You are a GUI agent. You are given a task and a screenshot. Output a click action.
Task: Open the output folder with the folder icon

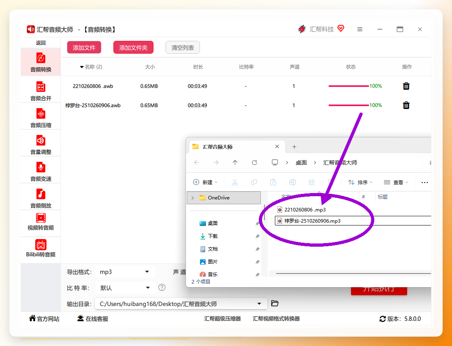coord(275,304)
